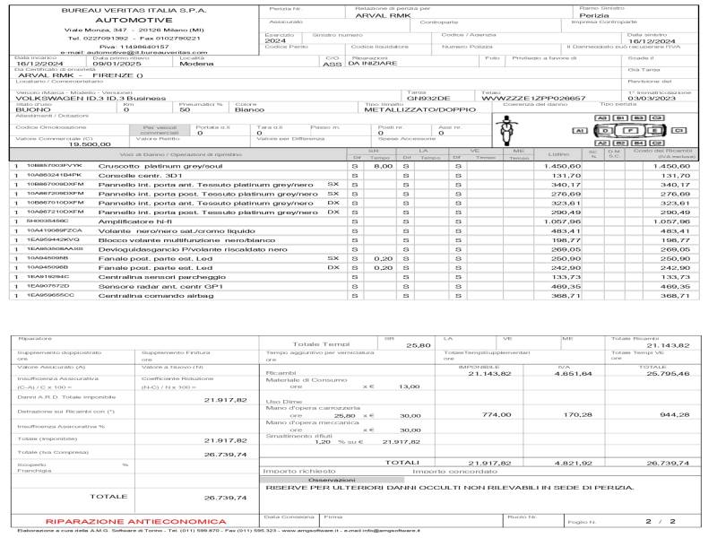Select damage zone B2 below the car
Viewport: 717px width, 538px height.
(620, 143)
